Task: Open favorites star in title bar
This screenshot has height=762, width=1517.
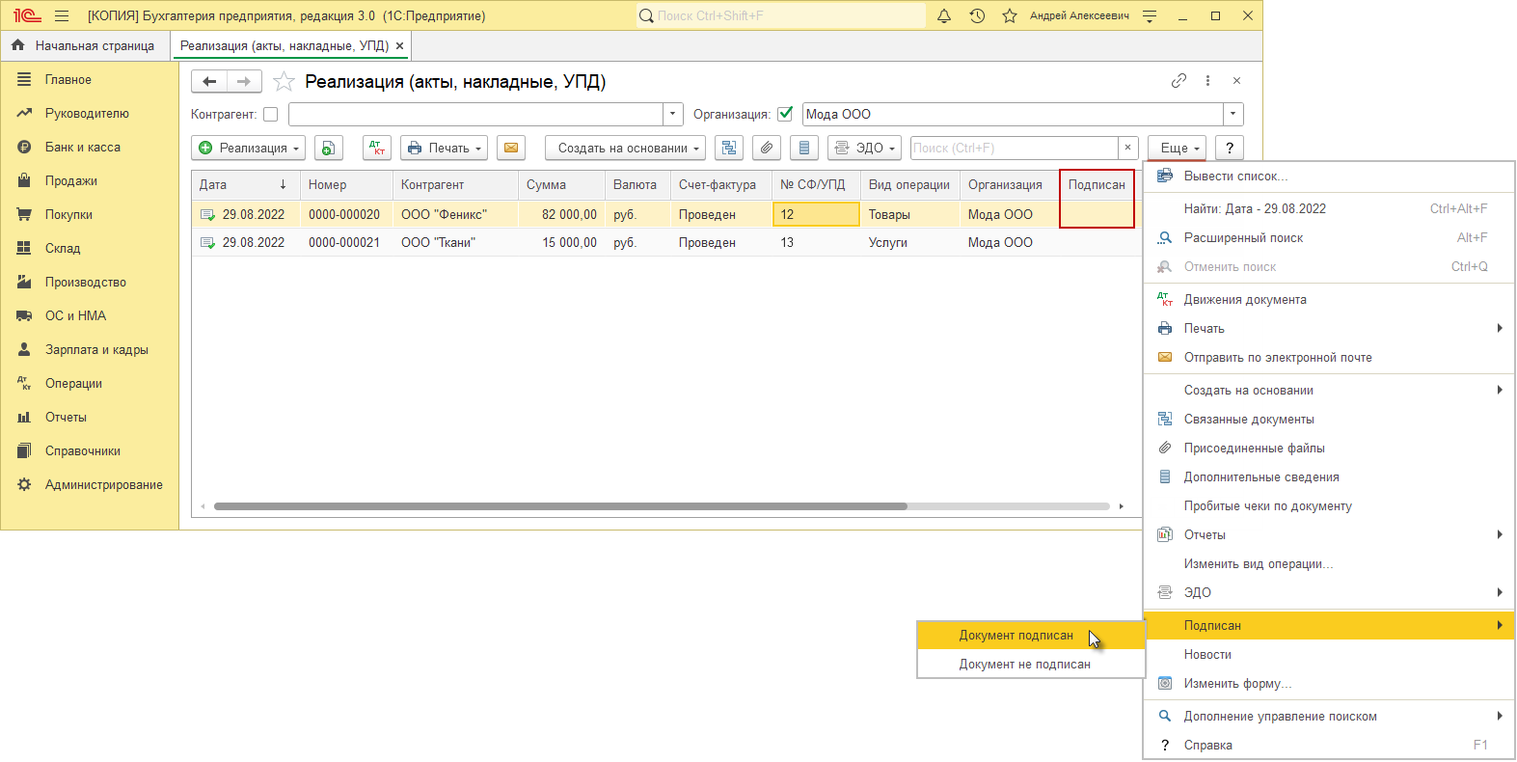Action: 1010,15
